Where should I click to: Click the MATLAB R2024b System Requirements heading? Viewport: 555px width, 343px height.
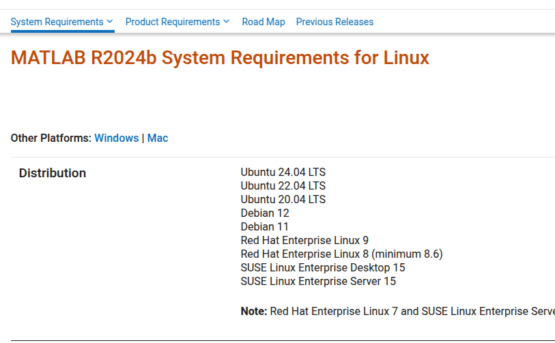coord(220,58)
